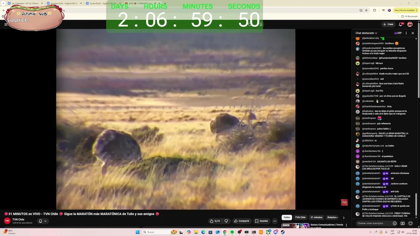The width and height of the screenshot is (420, 236).
Task: Open options for Somos Comunicadores video
Action: point(346,225)
